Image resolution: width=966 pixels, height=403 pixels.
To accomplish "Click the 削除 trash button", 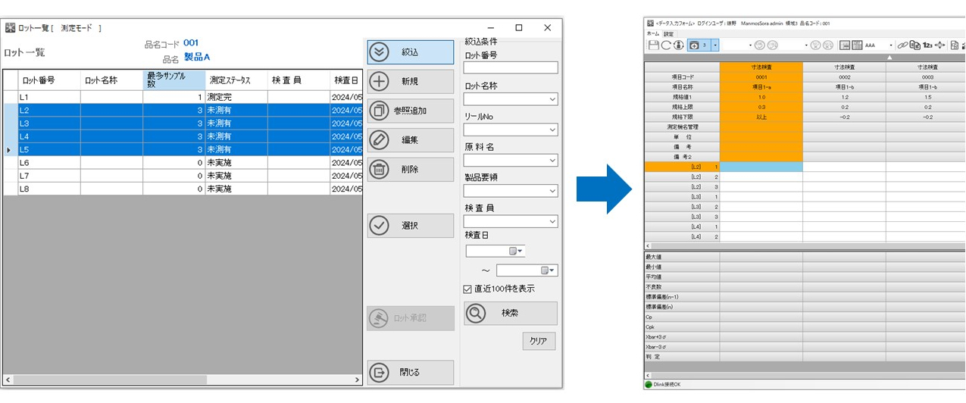I will pyautogui.click(x=411, y=170).
